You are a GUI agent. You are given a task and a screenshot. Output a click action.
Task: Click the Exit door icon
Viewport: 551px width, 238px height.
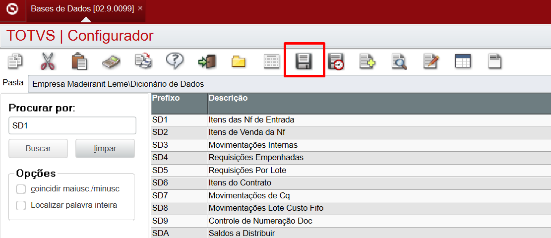[x=207, y=61]
